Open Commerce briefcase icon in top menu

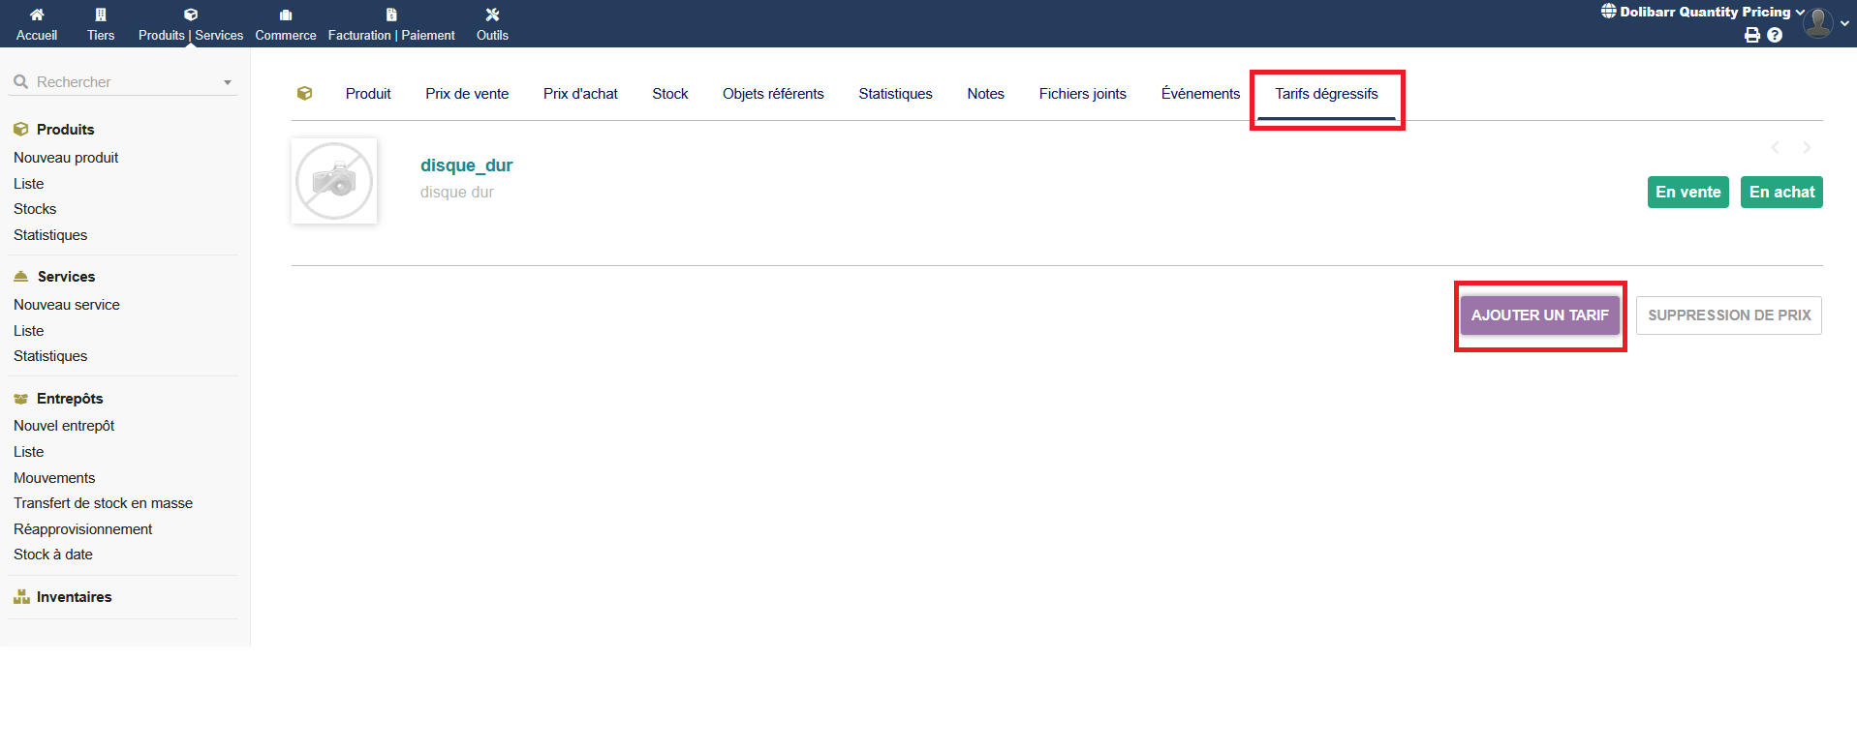(x=286, y=15)
